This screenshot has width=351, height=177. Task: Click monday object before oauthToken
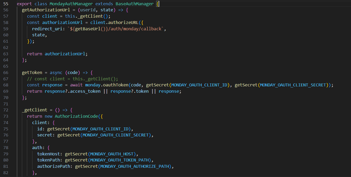pyautogui.click(x=93, y=85)
